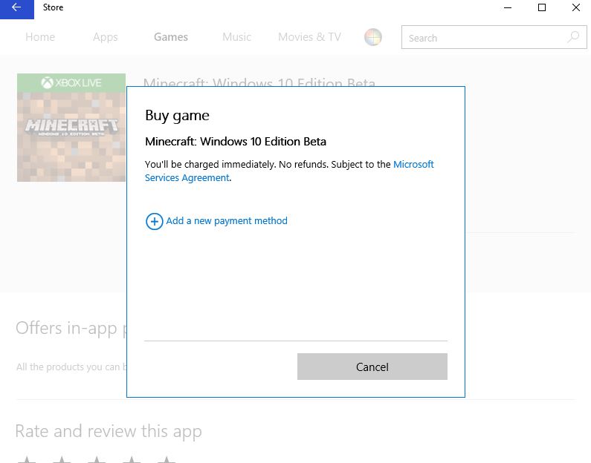
Task: Minimize the Store window
Action: (x=508, y=7)
